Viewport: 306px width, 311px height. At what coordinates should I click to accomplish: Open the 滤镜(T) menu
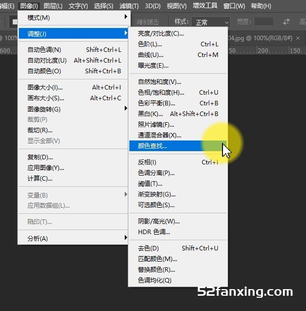coord(129,6)
